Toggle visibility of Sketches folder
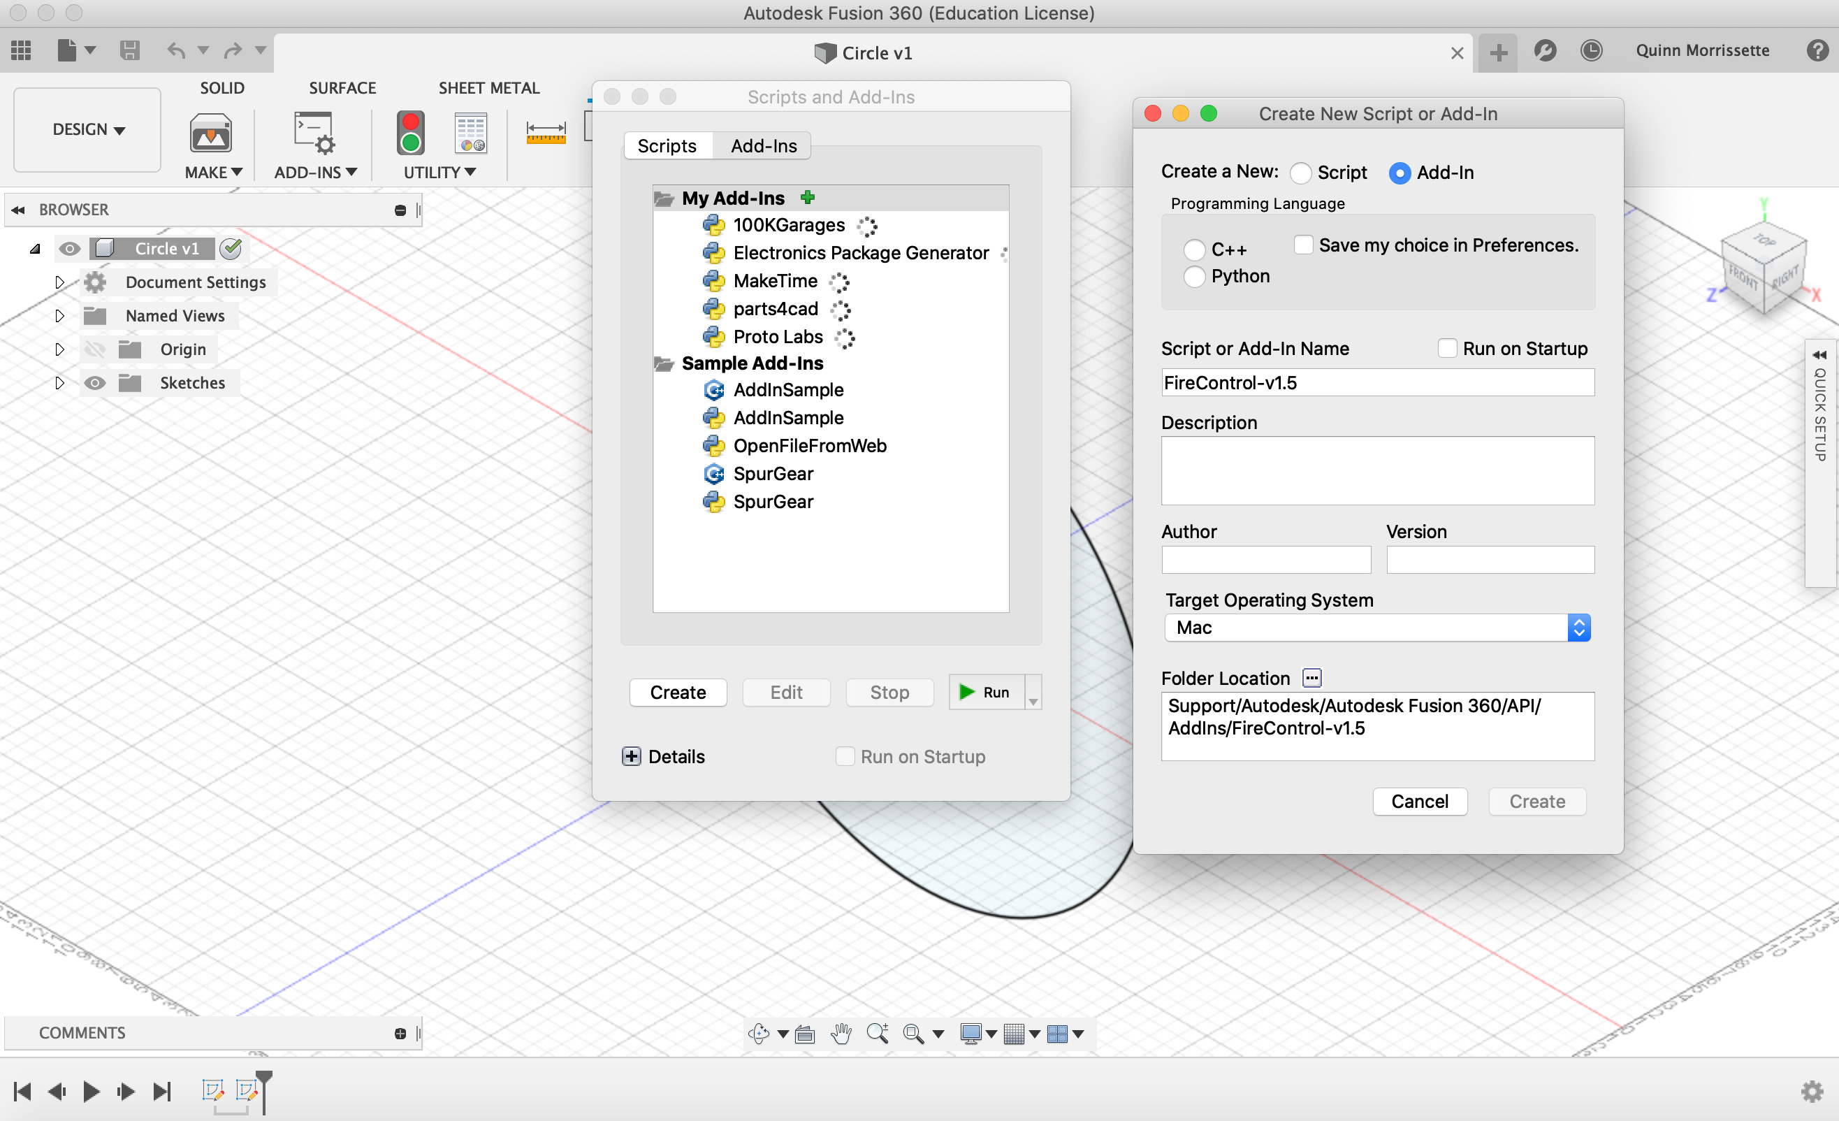The image size is (1839, 1121). pyautogui.click(x=95, y=383)
